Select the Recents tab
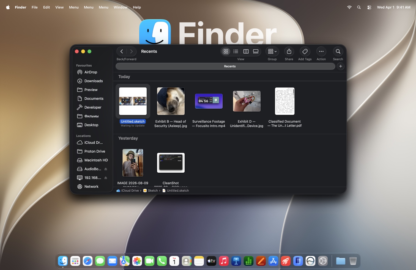This screenshot has width=416, height=270. click(225, 66)
